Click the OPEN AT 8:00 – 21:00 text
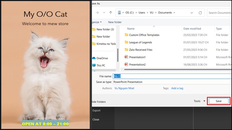This screenshot has width=232, height=130. pos(45,124)
